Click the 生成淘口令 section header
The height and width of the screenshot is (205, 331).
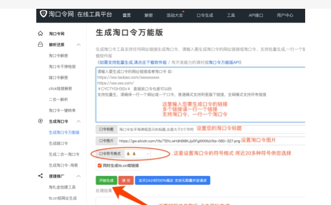pyautogui.click(x=58, y=121)
